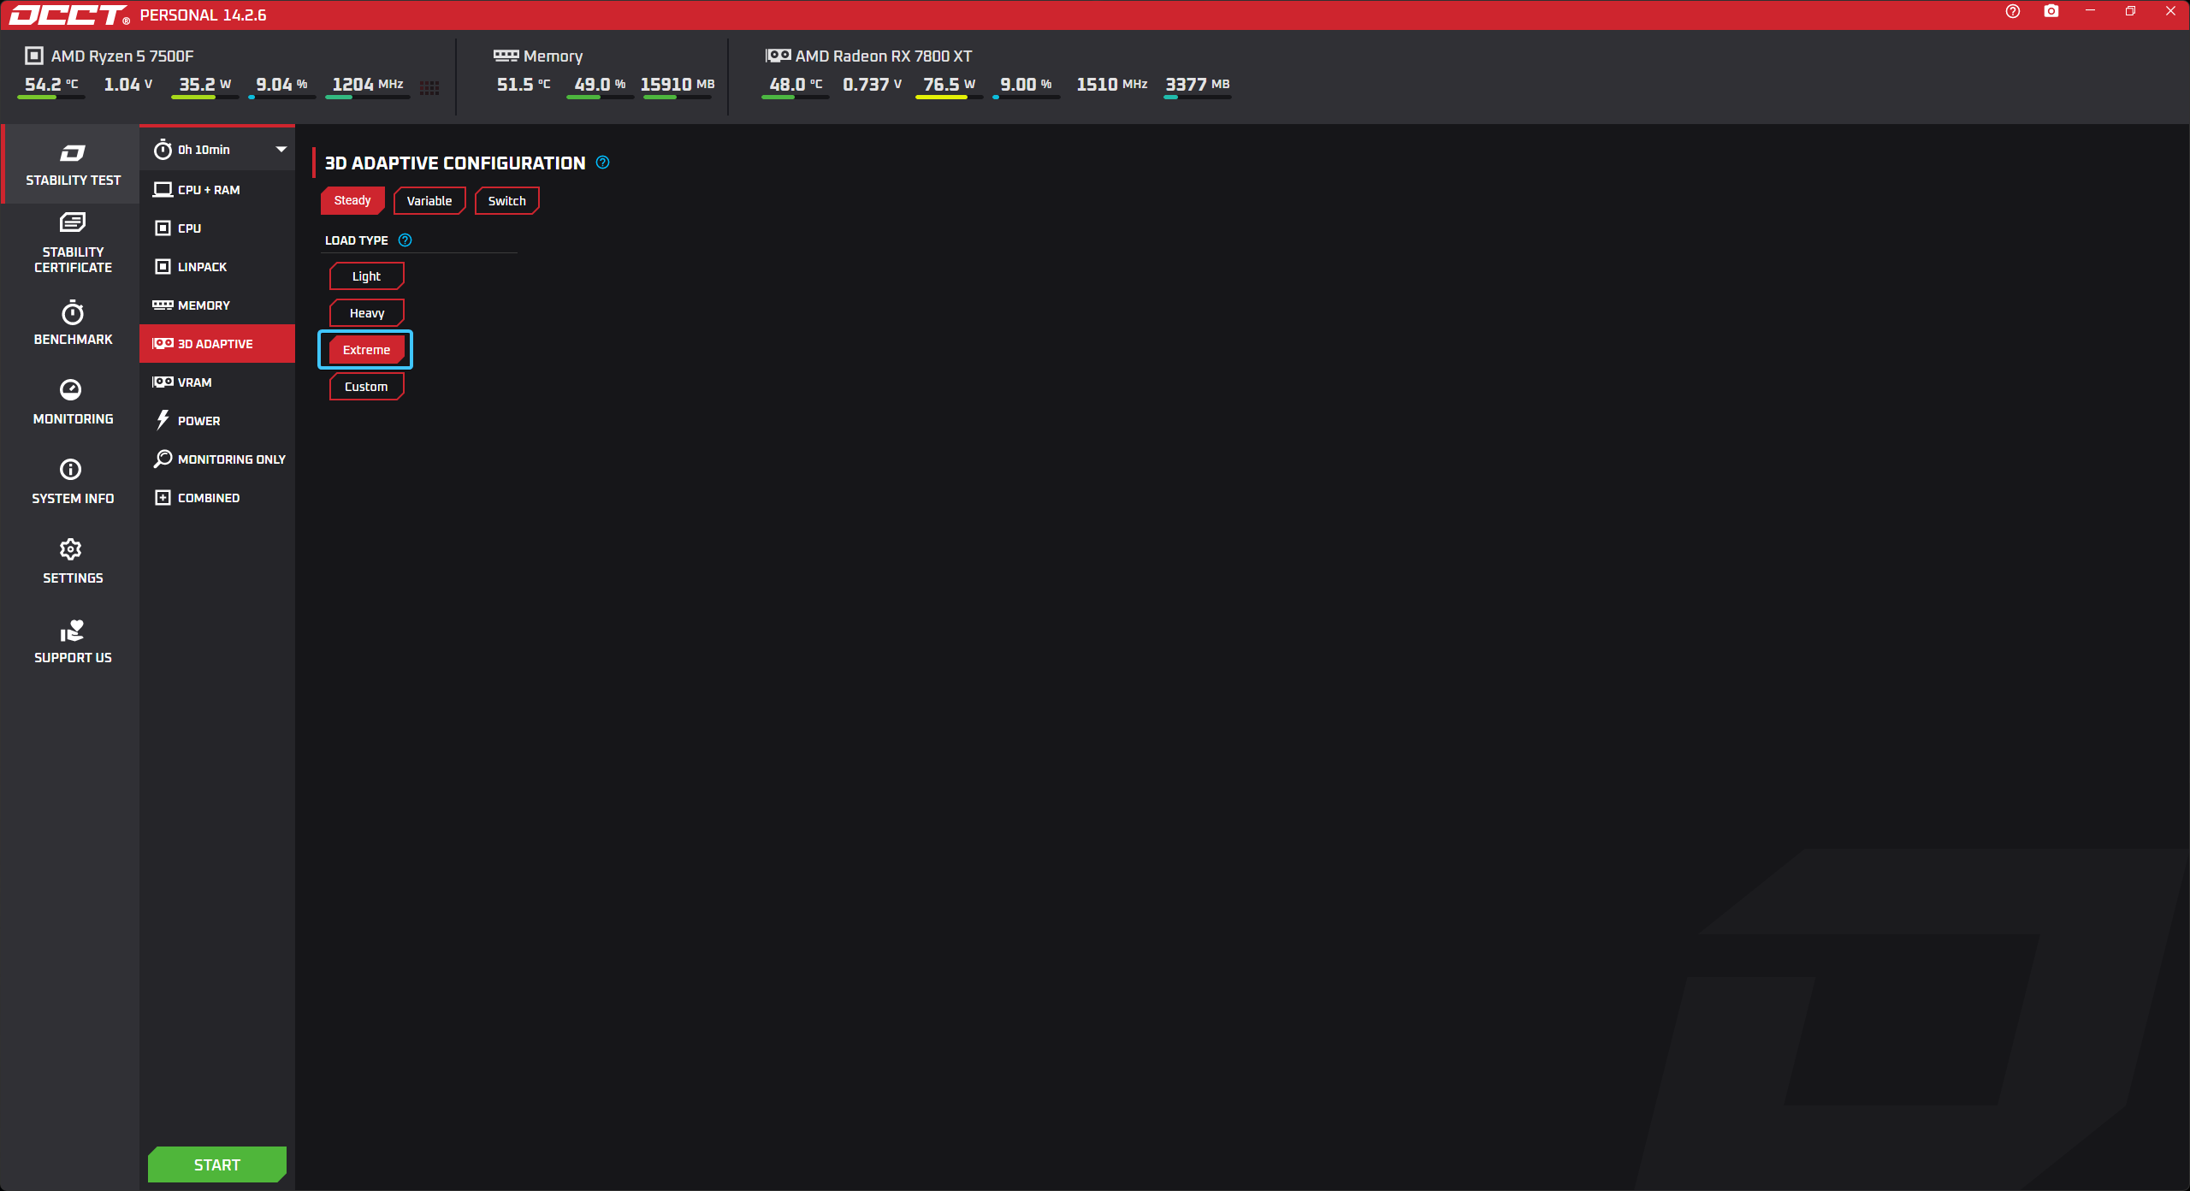Take a screenshot with camera icon
The image size is (2190, 1191).
click(x=2051, y=11)
